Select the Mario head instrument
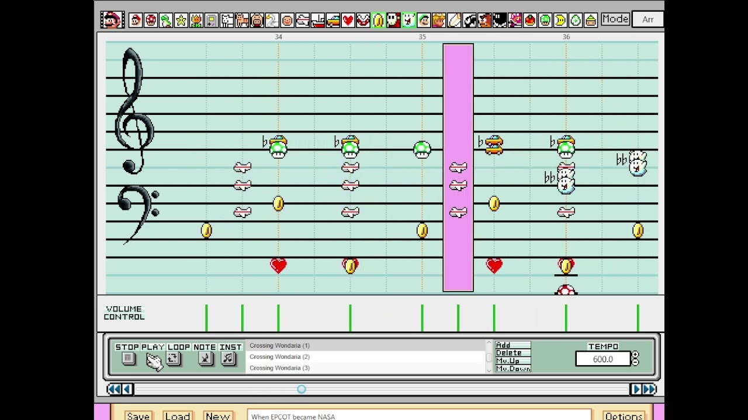The width and height of the screenshot is (748, 420). tap(136, 20)
